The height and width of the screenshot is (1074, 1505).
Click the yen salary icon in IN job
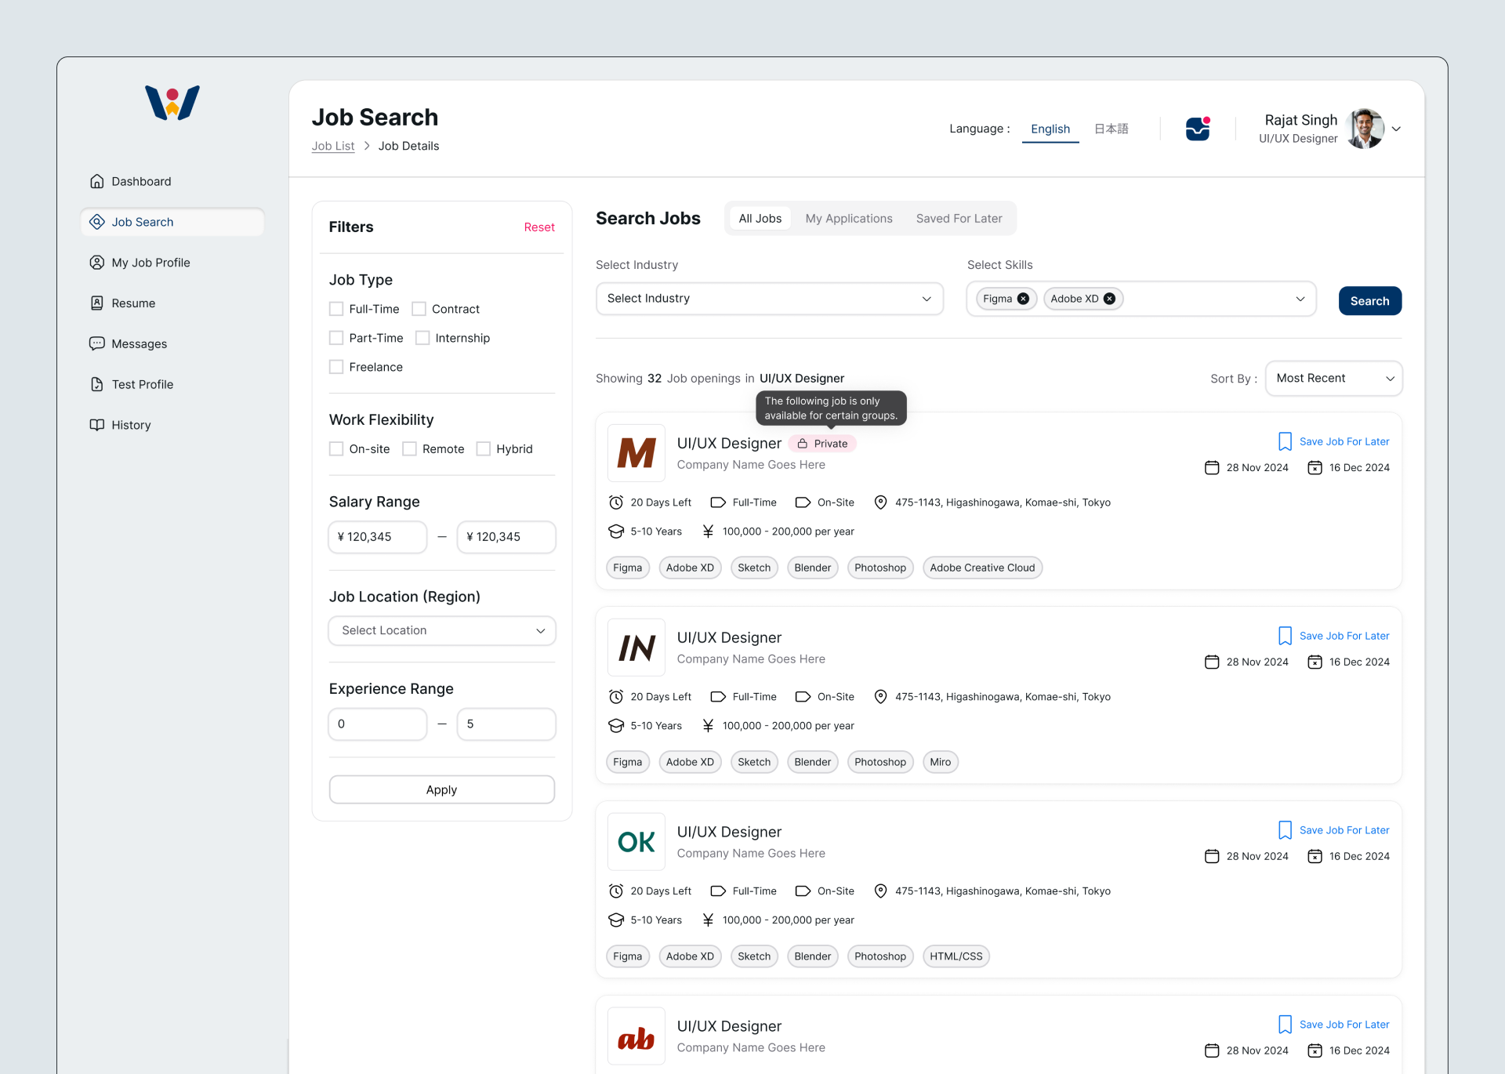click(x=708, y=726)
